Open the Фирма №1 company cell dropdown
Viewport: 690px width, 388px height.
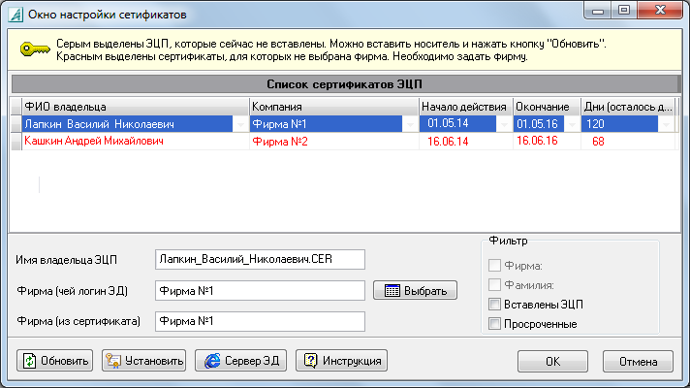(x=408, y=124)
